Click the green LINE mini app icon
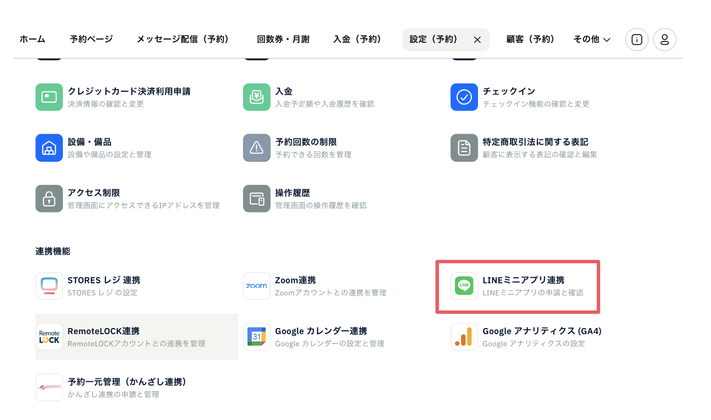The width and height of the screenshot is (711, 420). [x=464, y=286]
